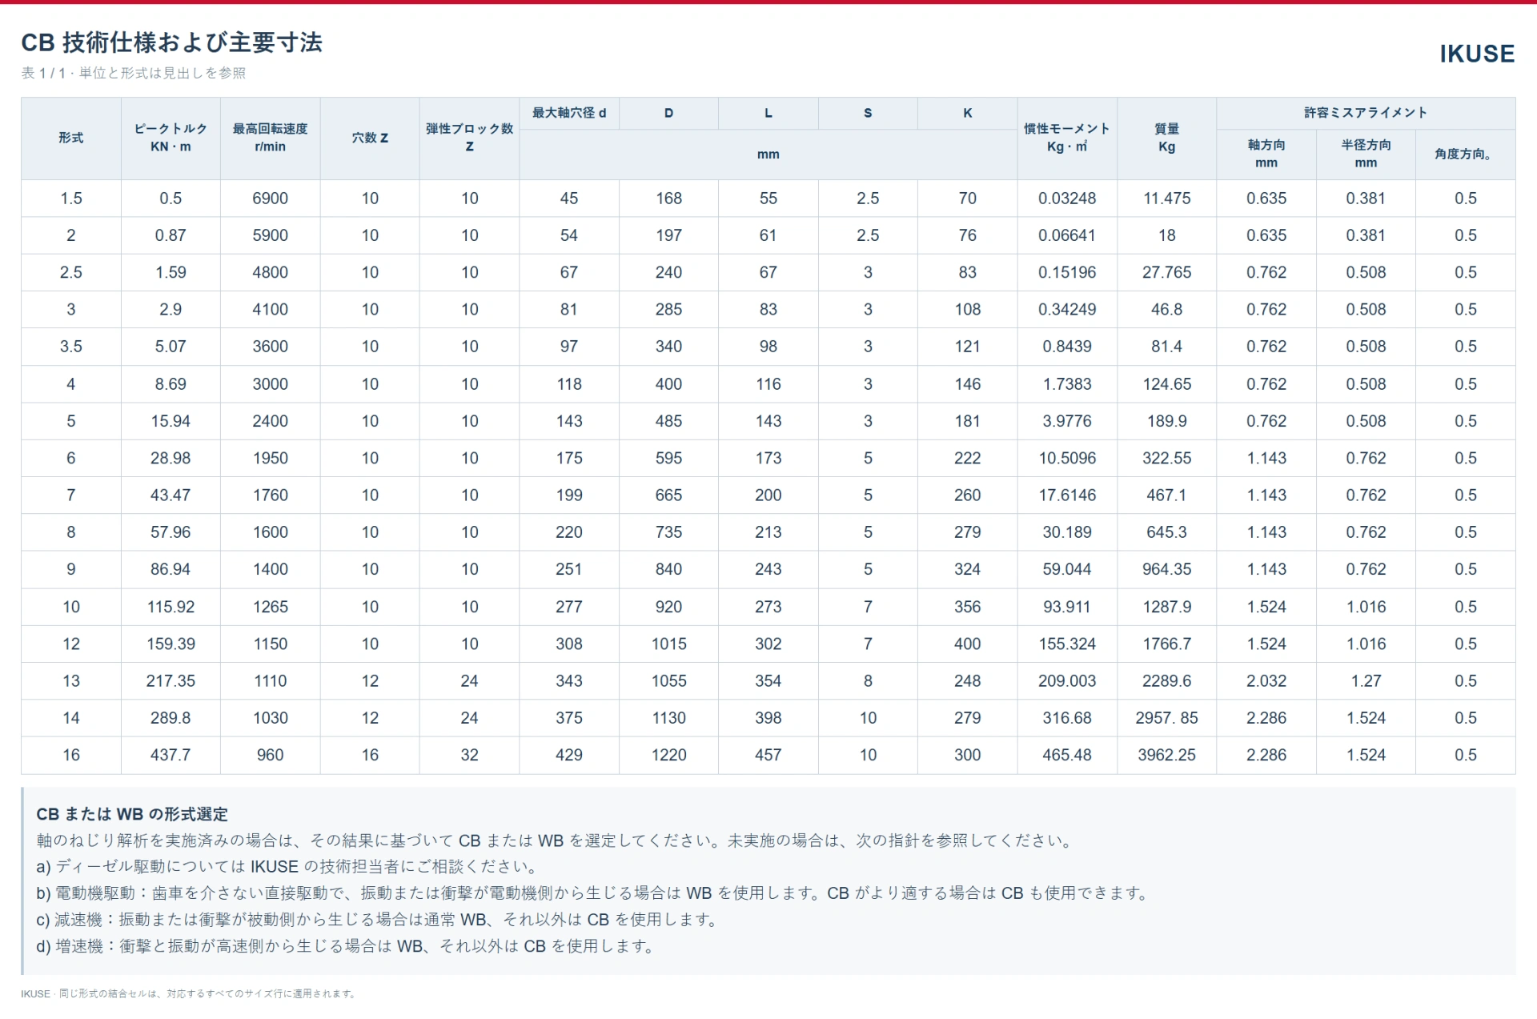
Task: Click the inertia cell 17.6146
Action: pyautogui.click(x=1067, y=495)
